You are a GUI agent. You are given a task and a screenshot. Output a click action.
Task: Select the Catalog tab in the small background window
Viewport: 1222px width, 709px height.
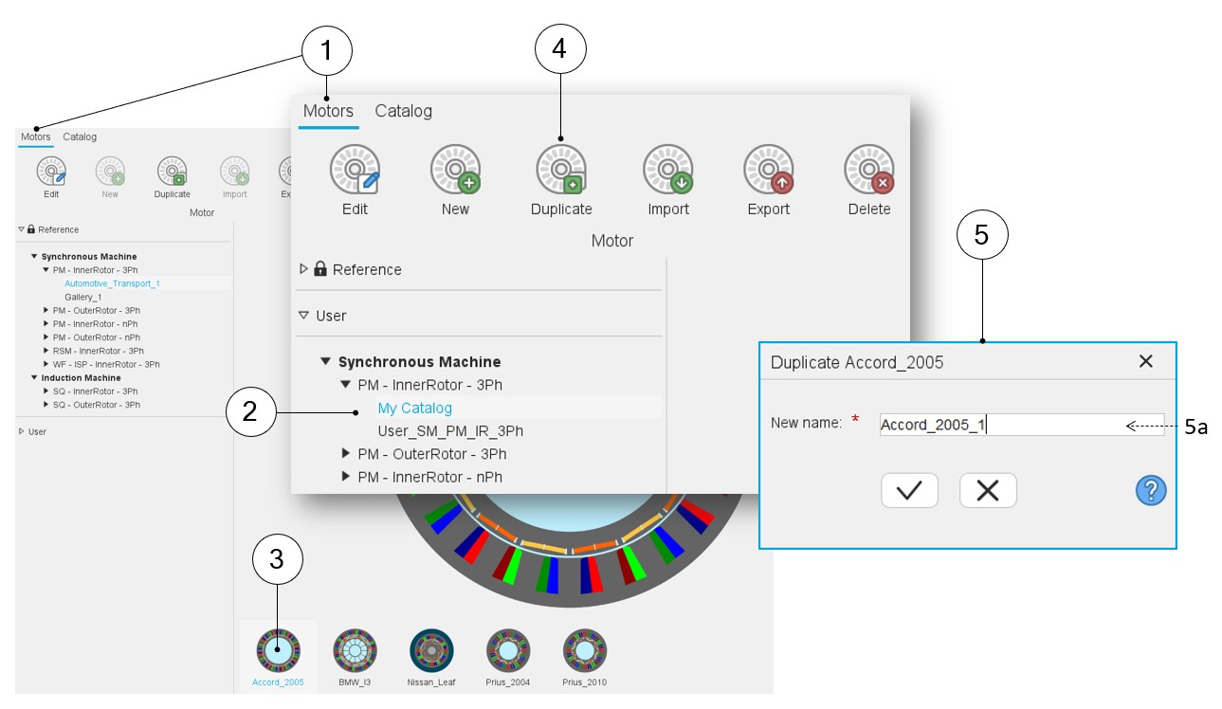(80, 136)
